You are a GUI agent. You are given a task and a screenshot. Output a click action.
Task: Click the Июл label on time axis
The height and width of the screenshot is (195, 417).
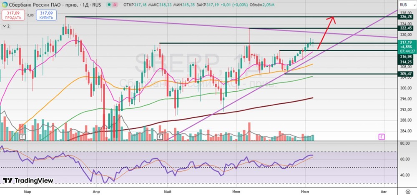point(305,191)
